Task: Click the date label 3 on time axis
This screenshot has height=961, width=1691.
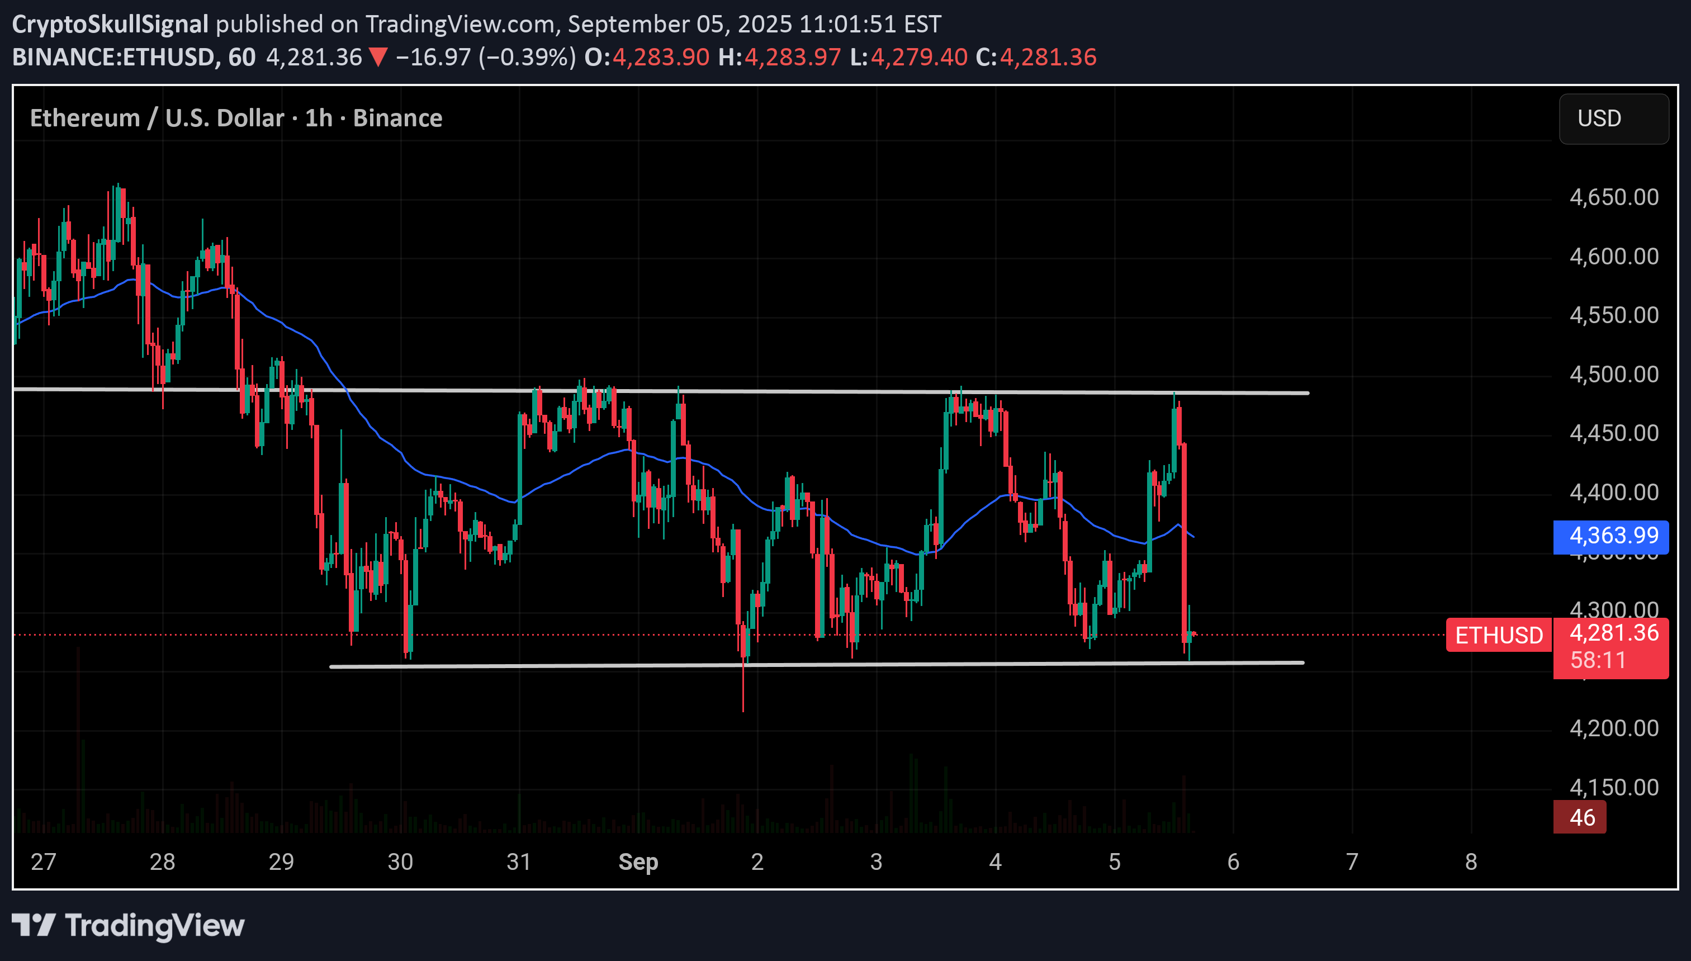Action: pyautogui.click(x=876, y=862)
